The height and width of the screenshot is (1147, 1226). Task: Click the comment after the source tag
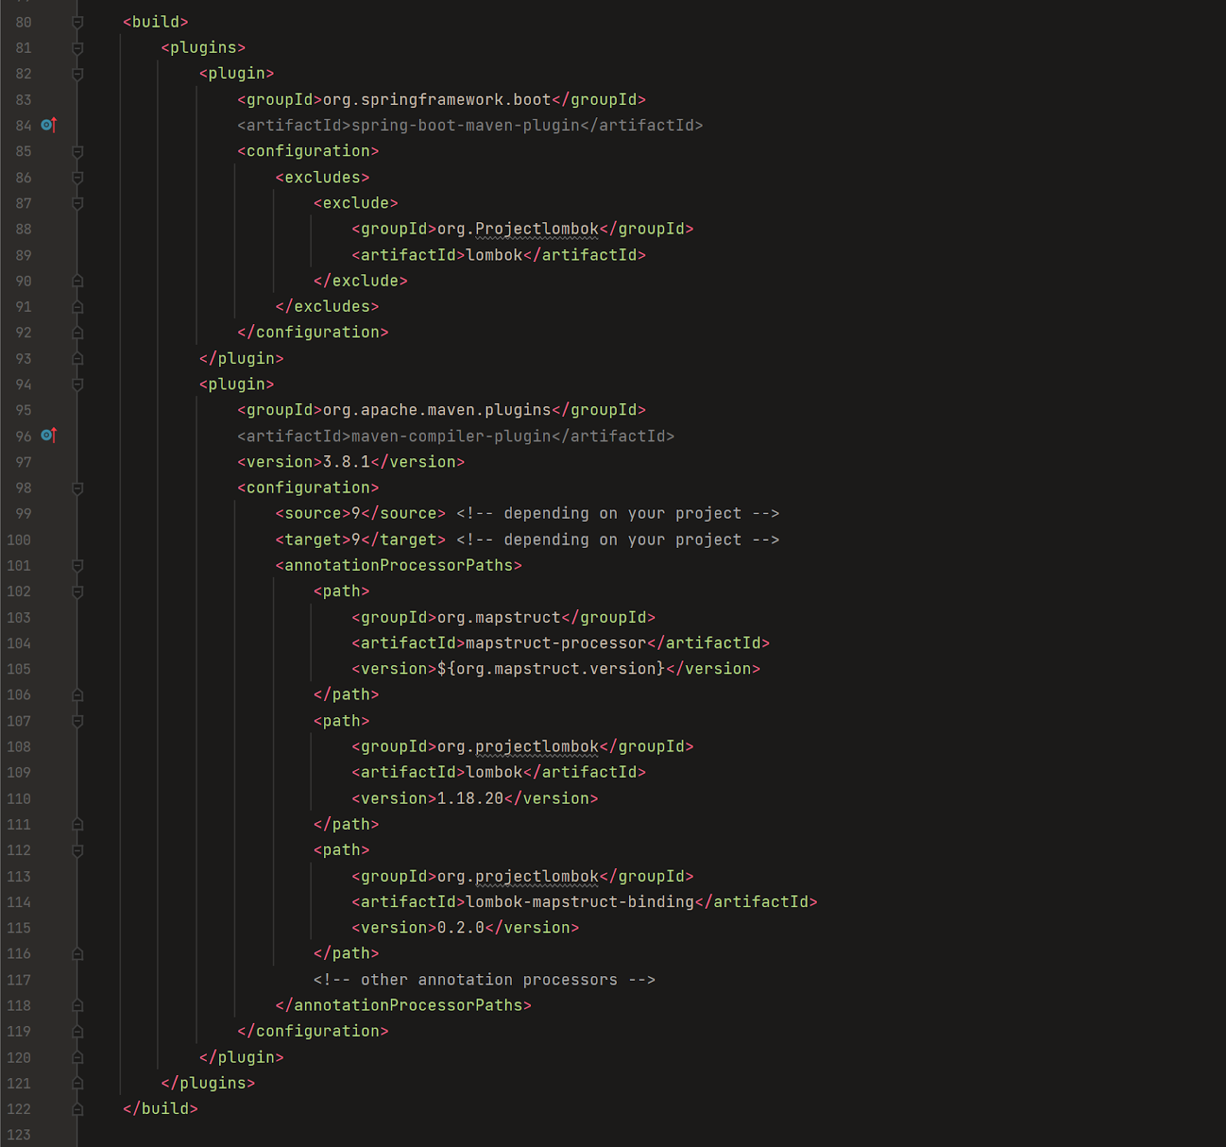[618, 513]
